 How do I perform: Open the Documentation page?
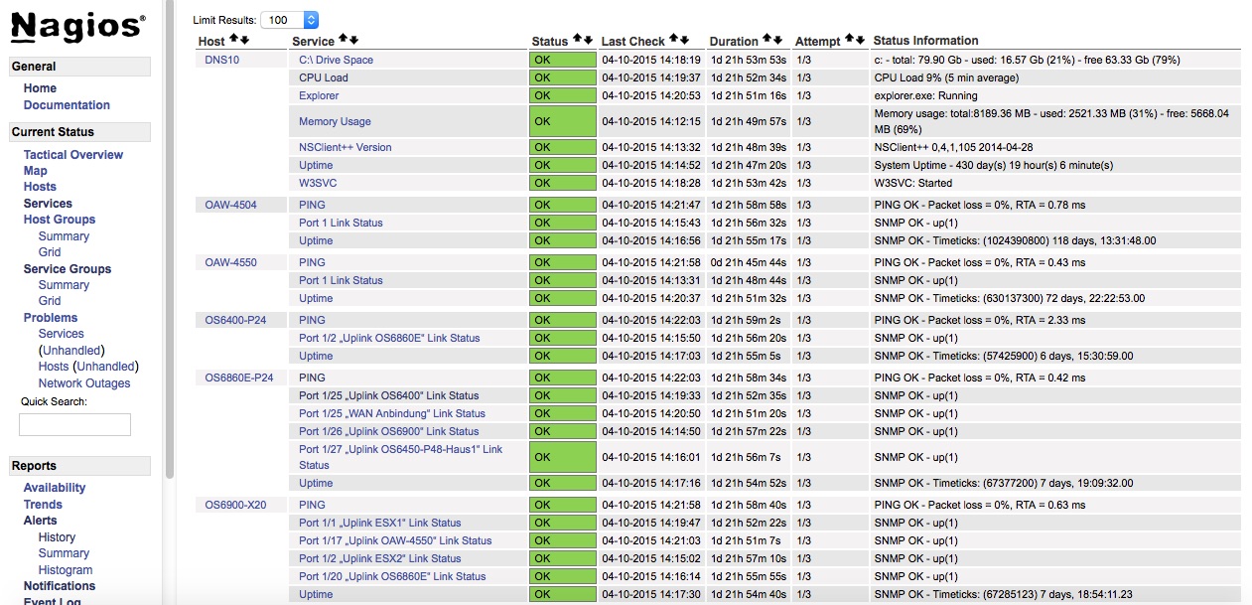[67, 105]
